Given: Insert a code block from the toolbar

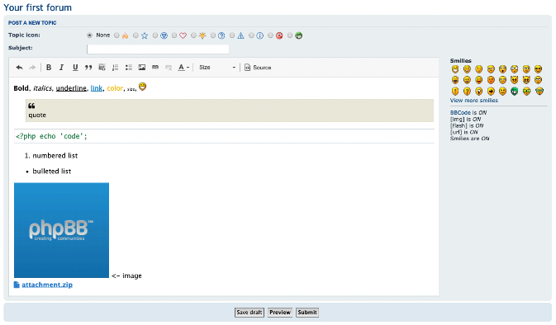Looking at the screenshot, I should [102, 68].
